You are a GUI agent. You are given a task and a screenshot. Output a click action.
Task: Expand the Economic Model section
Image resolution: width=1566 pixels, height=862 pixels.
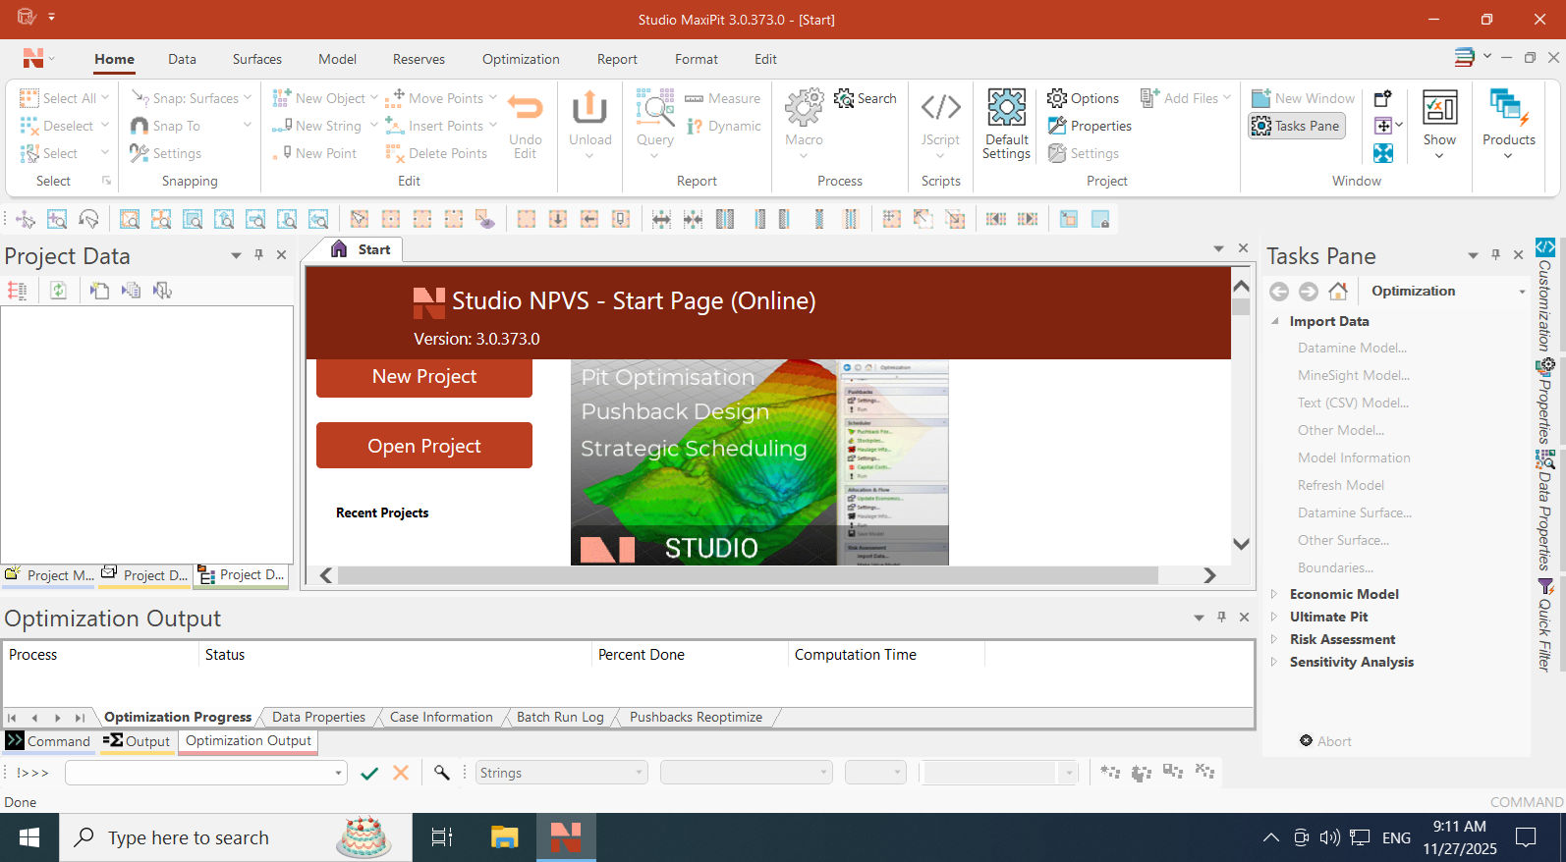1274,594
